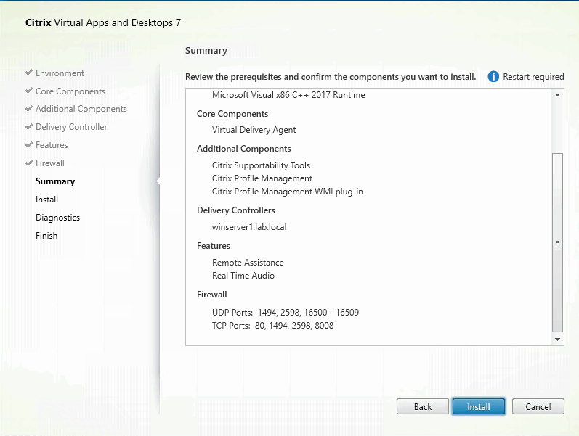Select the Remote Assistance feature entry
This screenshot has width=579, height=436.
(x=248, y=263)
